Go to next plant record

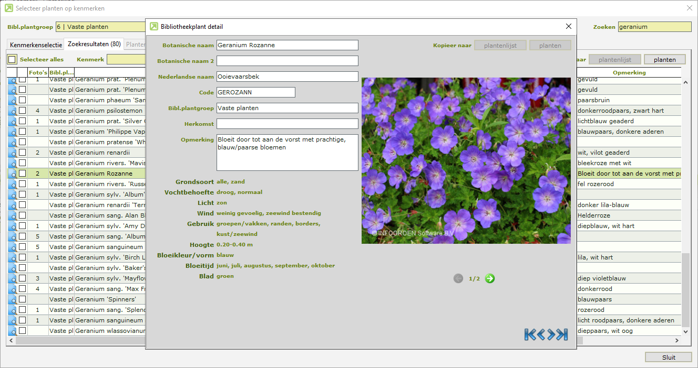point(552,334)
